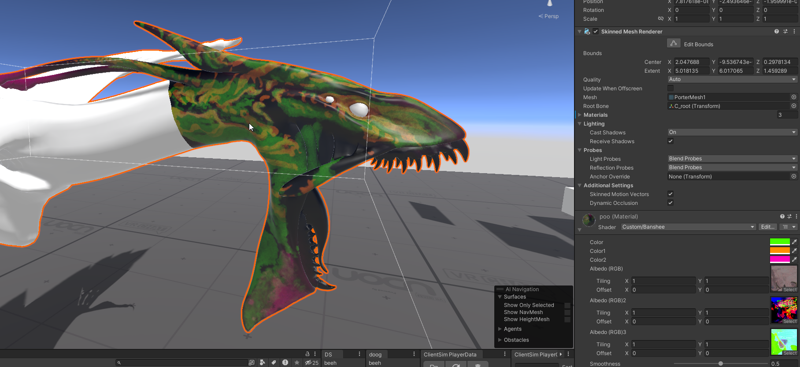
Task: Click the Edit Bounds tool icon
Action: coord(674,44)
